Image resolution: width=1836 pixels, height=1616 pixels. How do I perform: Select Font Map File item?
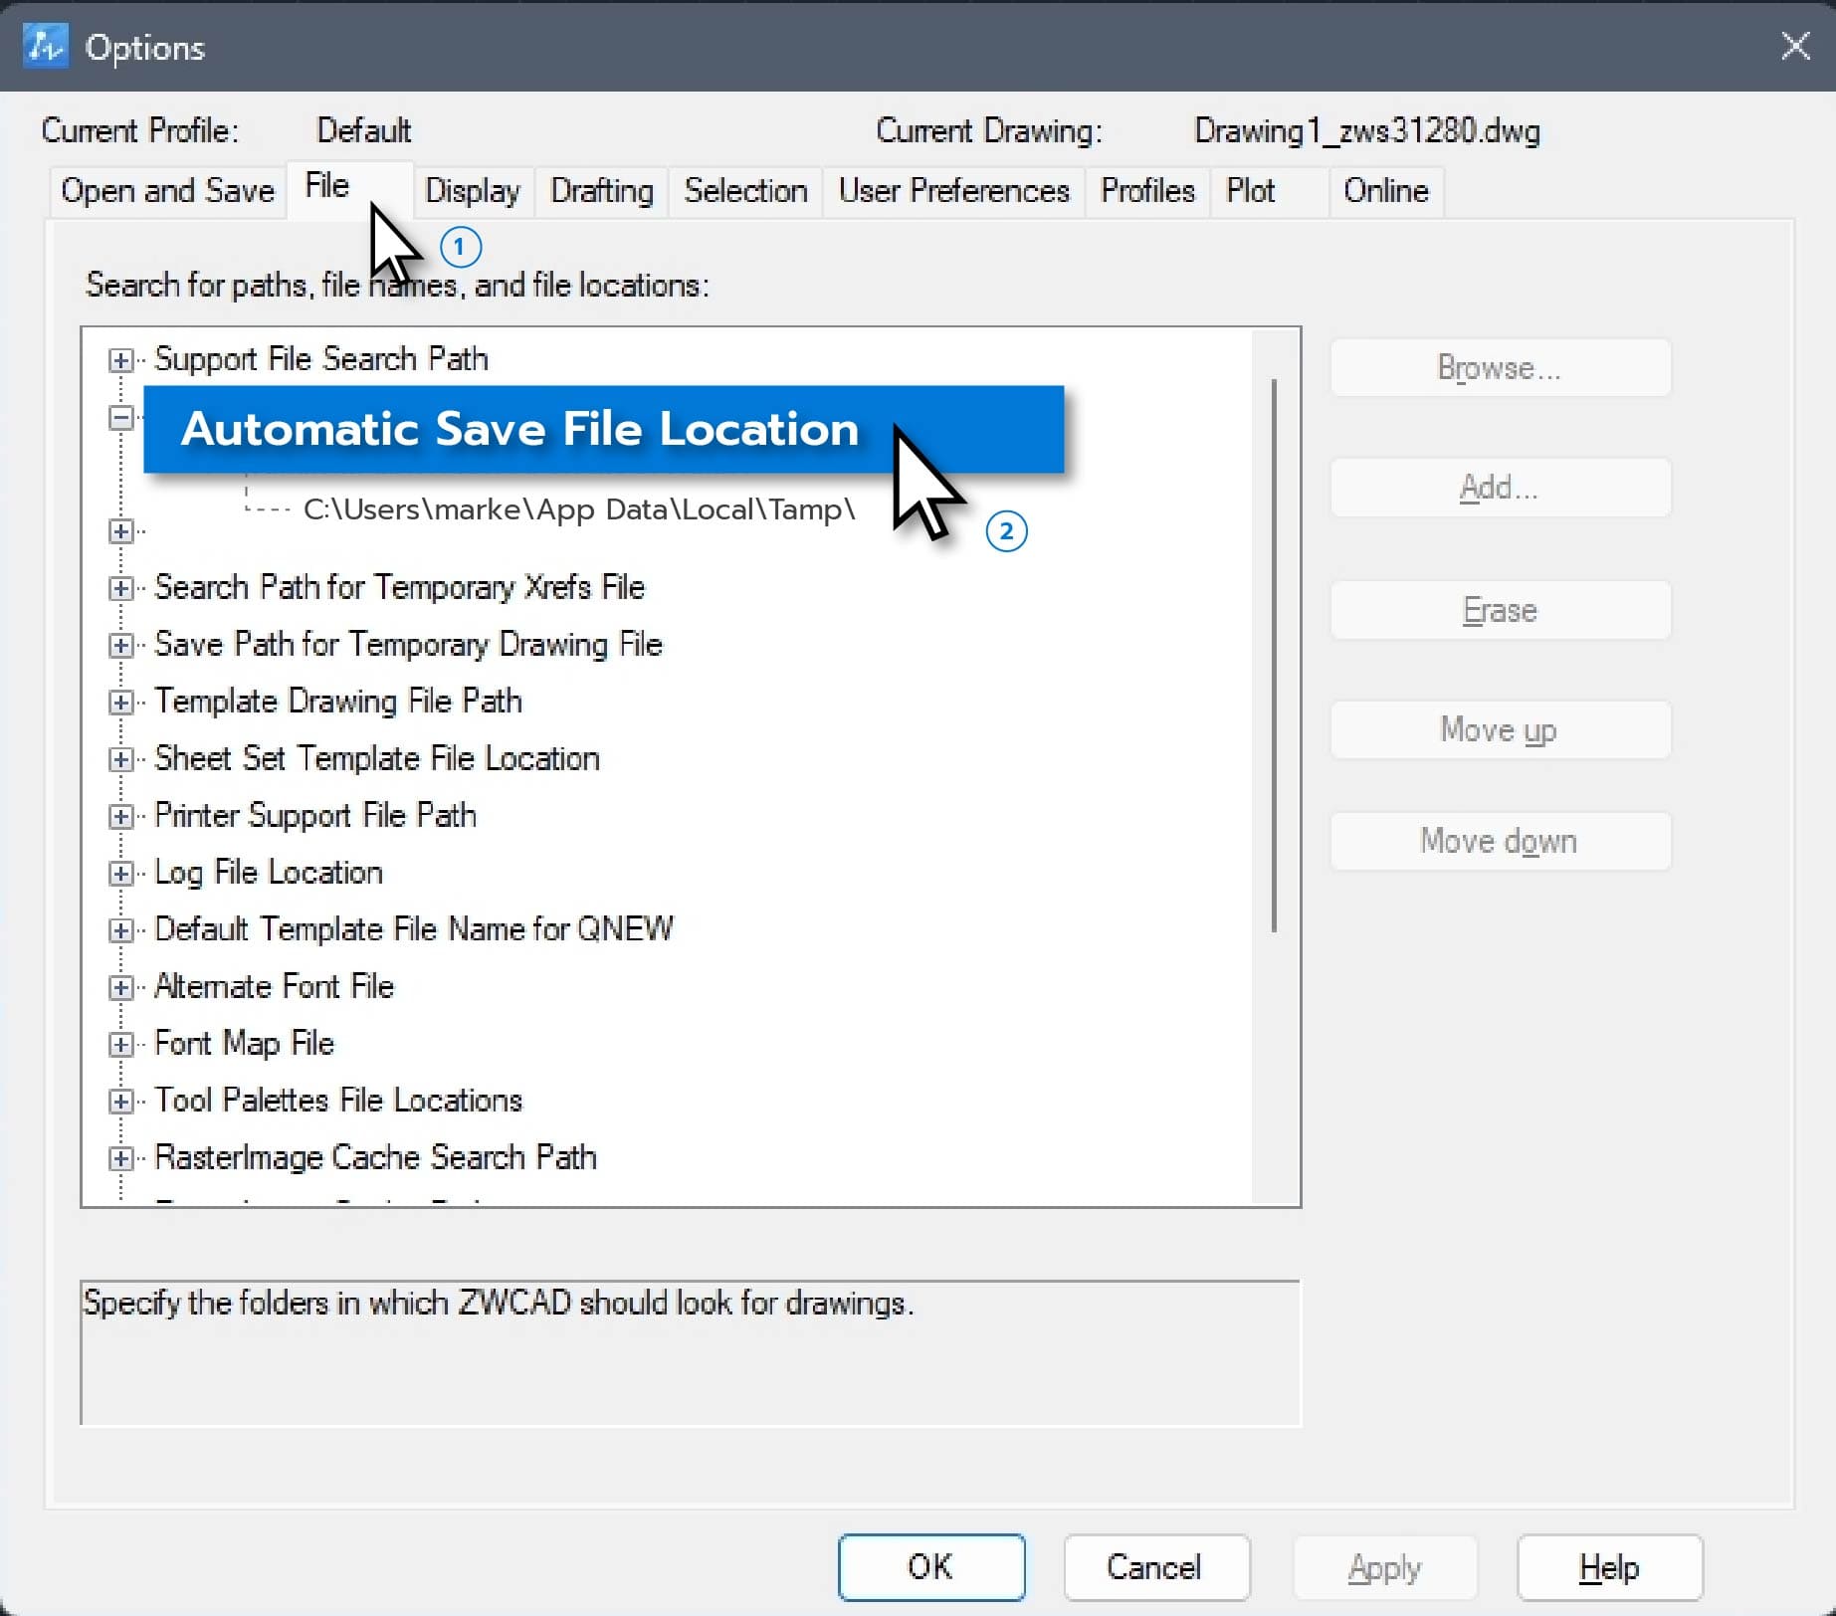(x=245, y=1043)
